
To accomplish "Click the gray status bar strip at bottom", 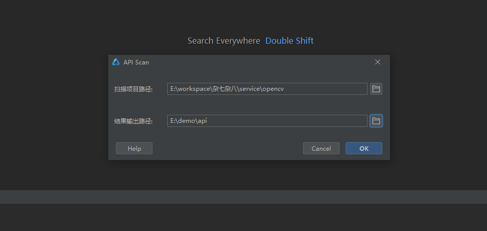I will pyautogui.click(x=244, y=197).
